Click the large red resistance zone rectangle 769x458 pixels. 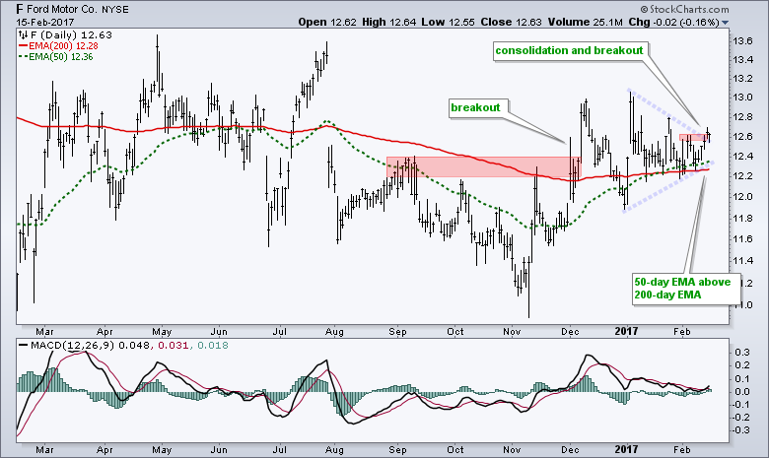pos(483,167)
